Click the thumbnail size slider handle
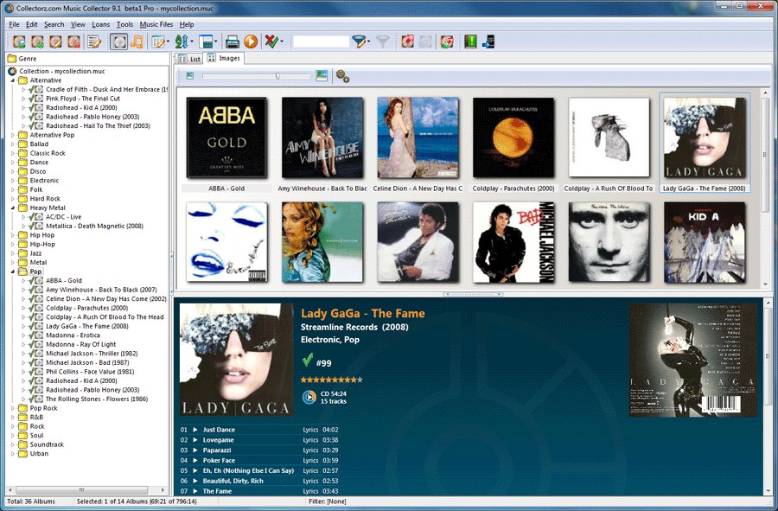Viewport: 778px width, 511px height. coord(277,76)
